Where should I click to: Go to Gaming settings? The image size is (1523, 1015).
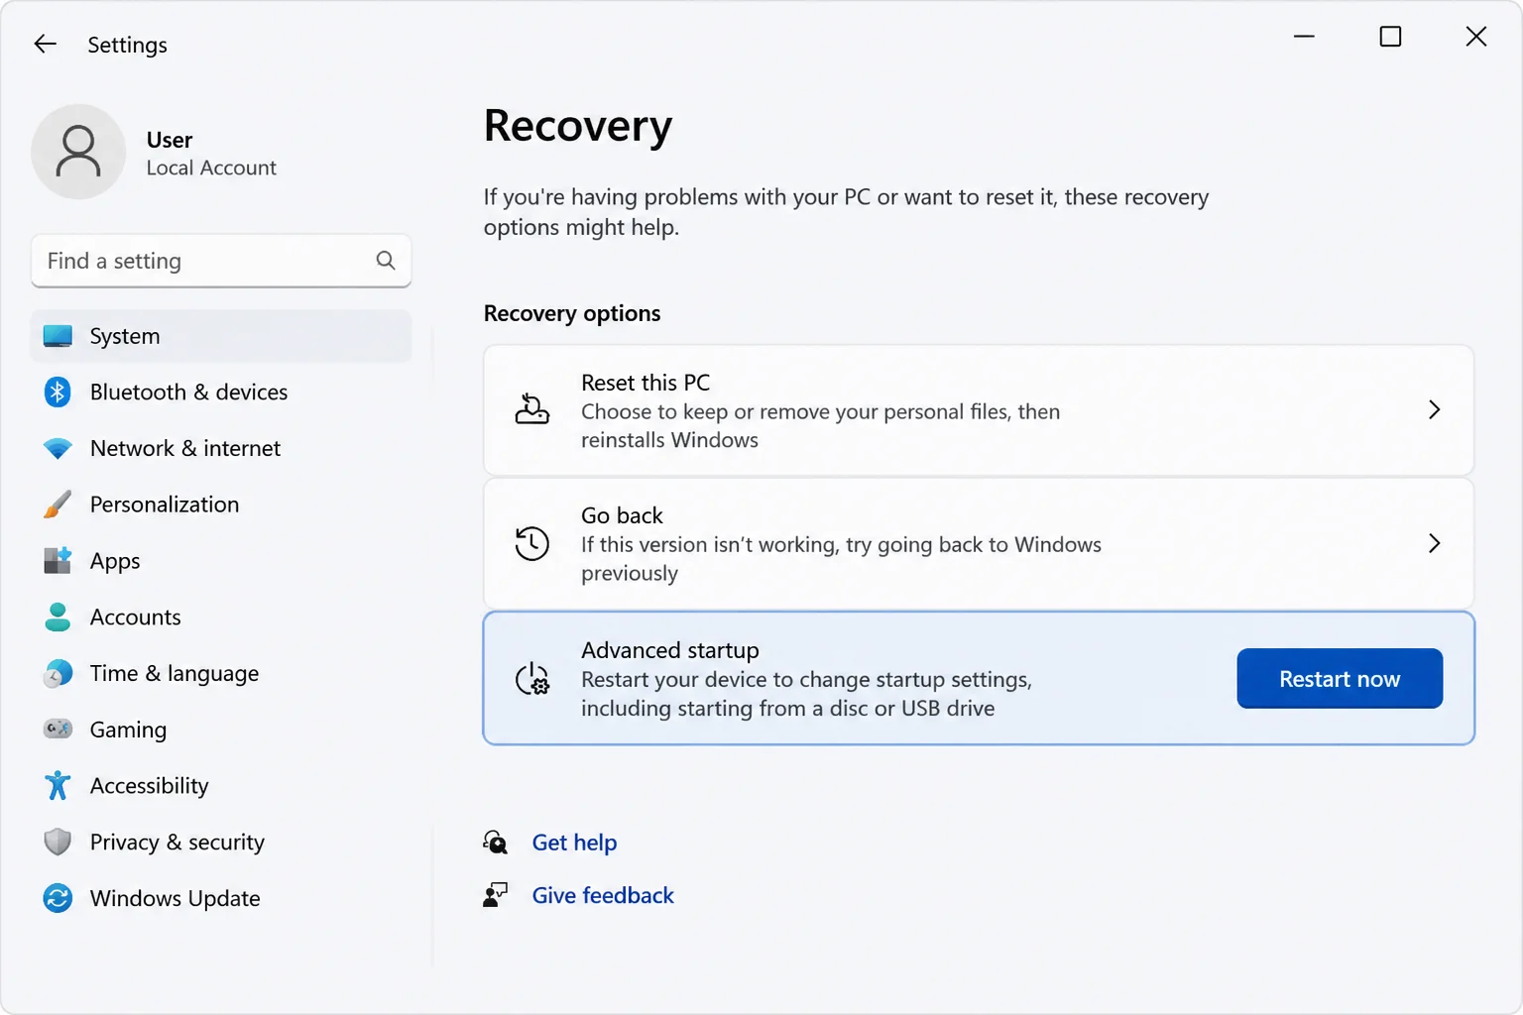pos(221,729)
